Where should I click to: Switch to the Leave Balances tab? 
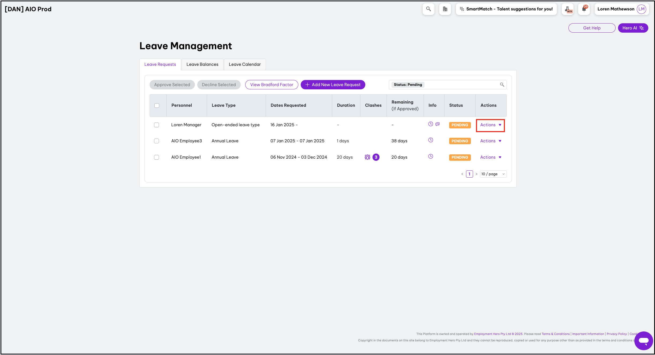pos(202,64)
